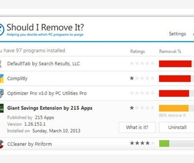Sort by the Removal % column header
Viewport: 194px width, 163px height.
170,51
